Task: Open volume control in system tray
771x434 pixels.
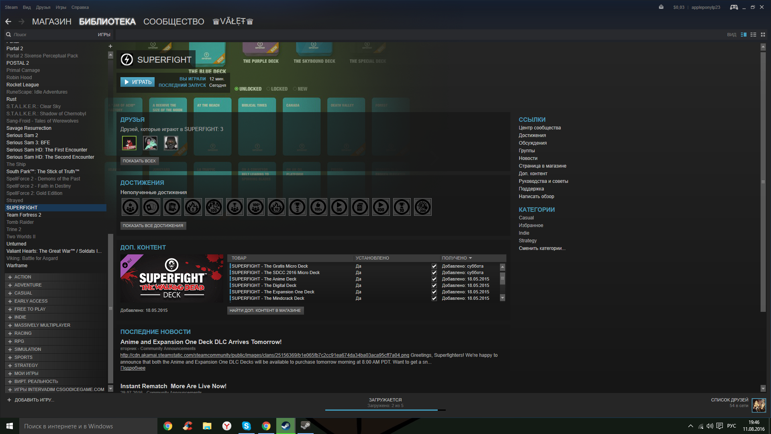Action: 710,426
